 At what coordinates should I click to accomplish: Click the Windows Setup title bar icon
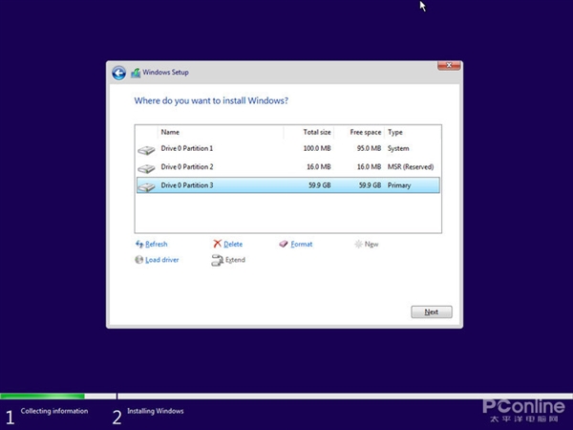[136, 73]
